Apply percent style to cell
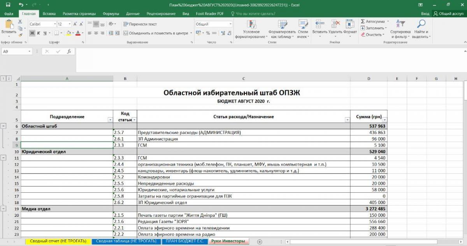Viewport: 467px width, 246px height. [x=208, y=33]
